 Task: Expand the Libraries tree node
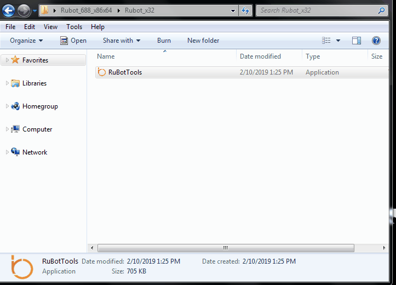pyautogui.click(x=7, y=83)
